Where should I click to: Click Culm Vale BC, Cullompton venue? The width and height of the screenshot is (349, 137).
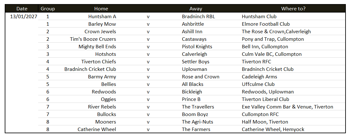click(x=272, y=54)
